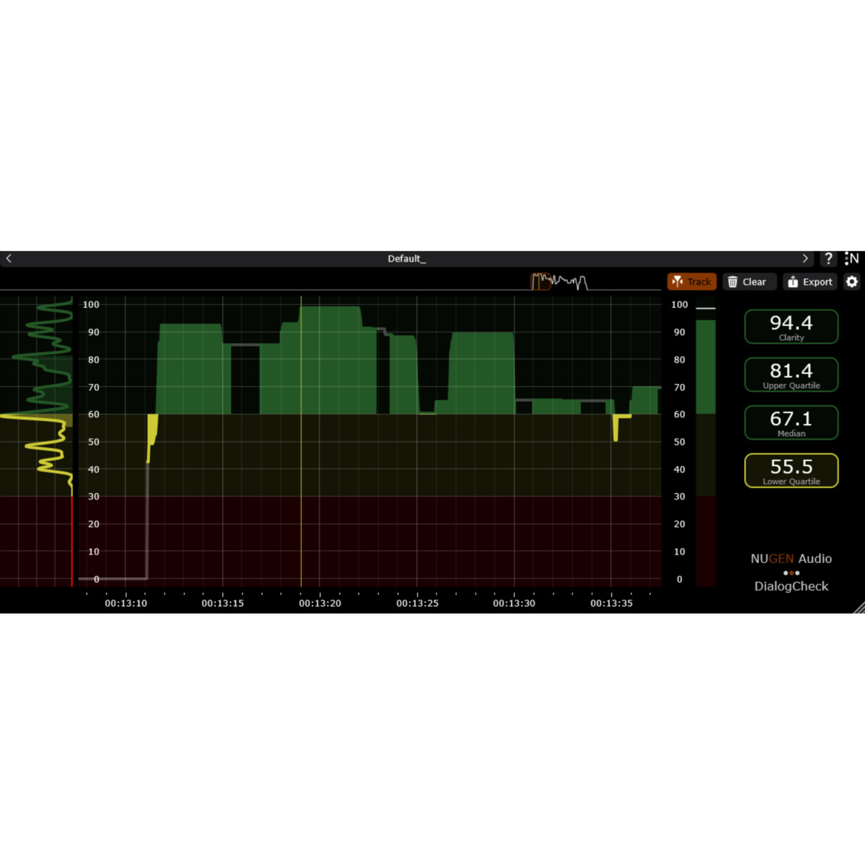This screenshot has width=865, height=865.
Task: Select the 67.1 Median readout
Action: tap(791, 422)
